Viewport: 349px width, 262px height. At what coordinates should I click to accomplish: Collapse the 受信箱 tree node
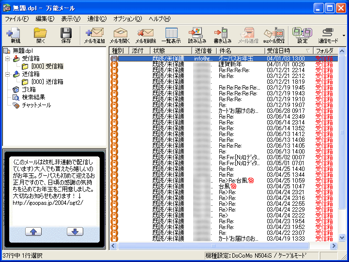point(8,59)
